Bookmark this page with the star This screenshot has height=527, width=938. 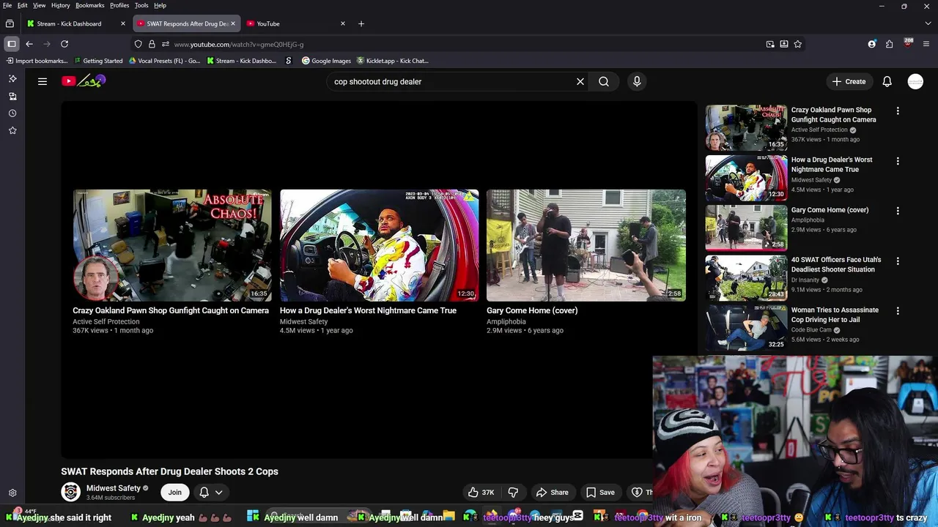798,44
